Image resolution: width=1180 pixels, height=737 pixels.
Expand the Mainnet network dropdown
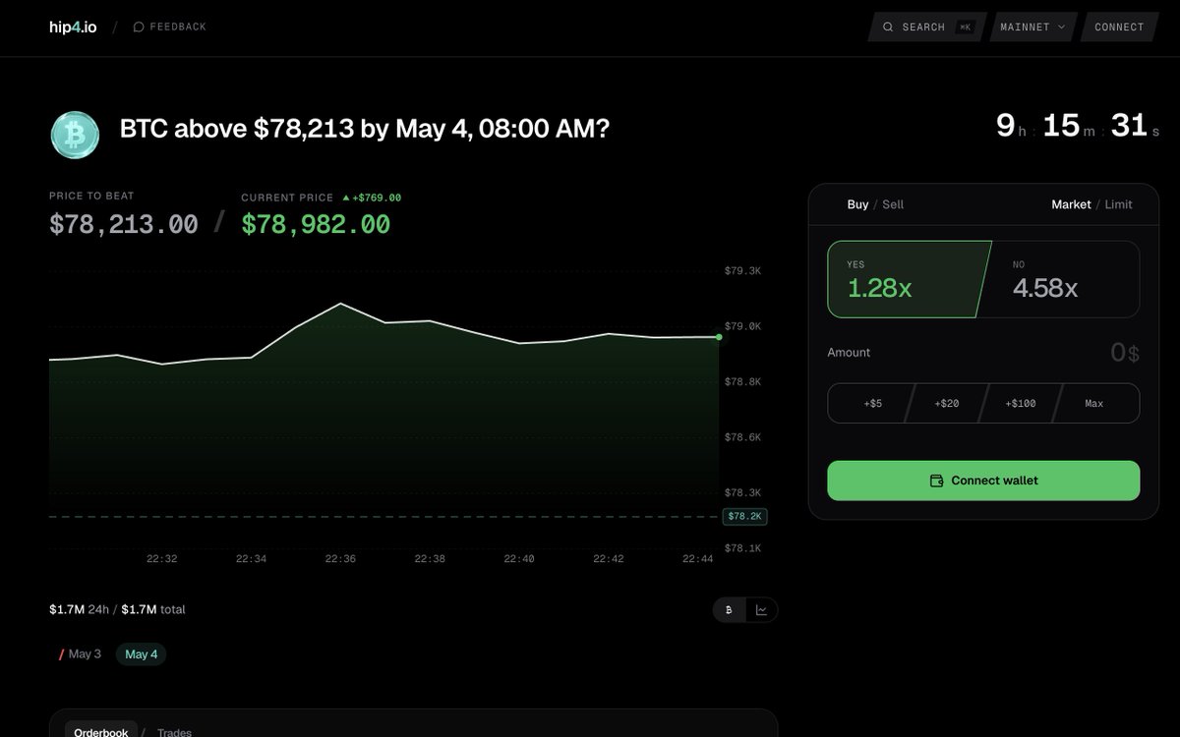click(1033, 28)
